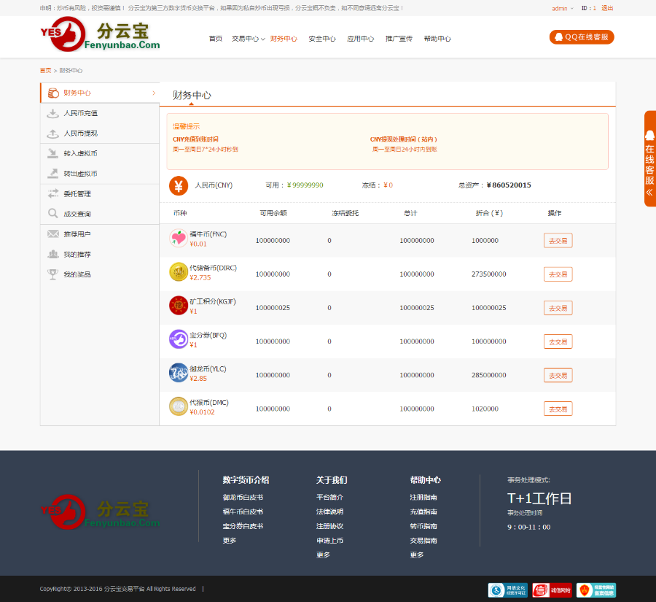Click 去交易 for 宝分券(BFQ)
This screenshot has width=656, height=602.
point(558,341)
